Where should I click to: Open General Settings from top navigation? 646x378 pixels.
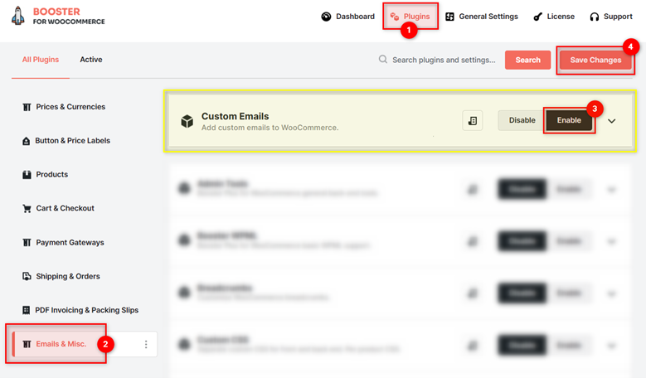(x=482, y=17)
